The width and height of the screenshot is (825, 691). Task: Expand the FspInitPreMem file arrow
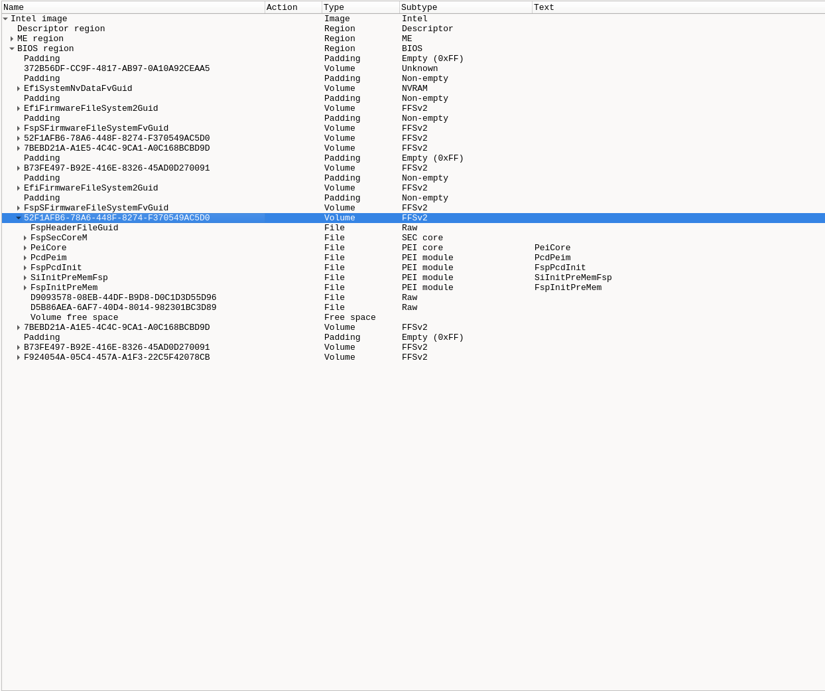click(x=25, y=287)
